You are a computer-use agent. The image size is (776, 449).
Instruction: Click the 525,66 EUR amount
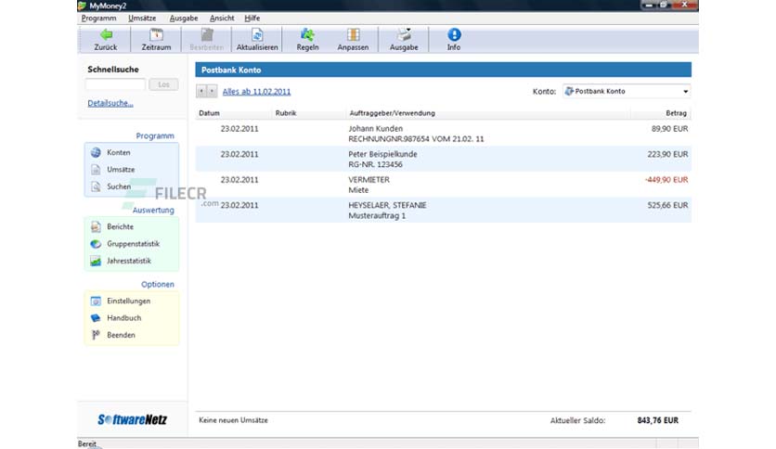pyautogui.click(x=667, y=205)
